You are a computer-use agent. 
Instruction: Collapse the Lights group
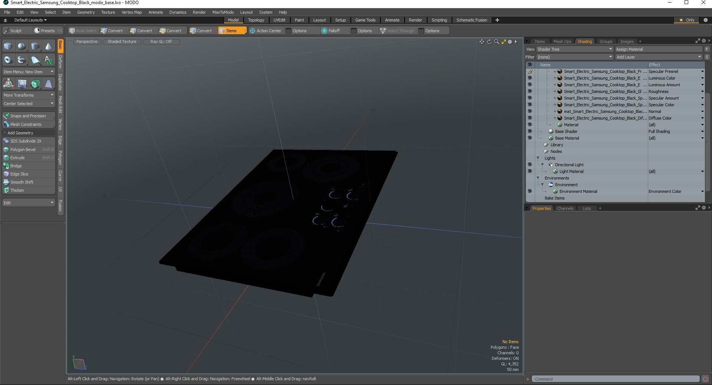[538, 158]
